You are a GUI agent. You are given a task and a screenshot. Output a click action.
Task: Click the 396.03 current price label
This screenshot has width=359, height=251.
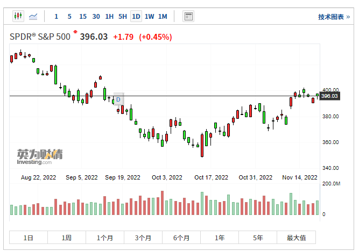coord(329,96)
